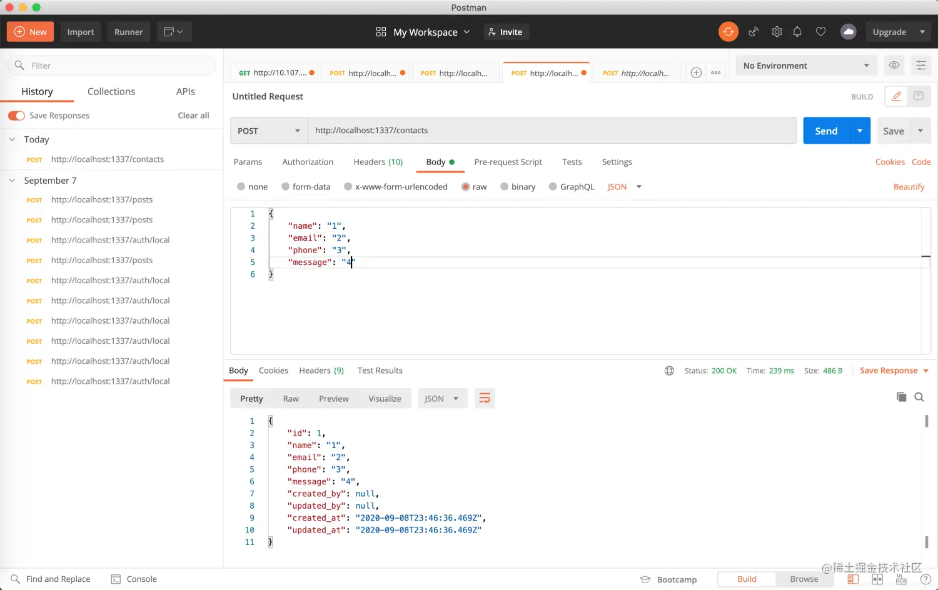Open environment quick look eye icon
This screenshot has width=938, height=590.
894,65
